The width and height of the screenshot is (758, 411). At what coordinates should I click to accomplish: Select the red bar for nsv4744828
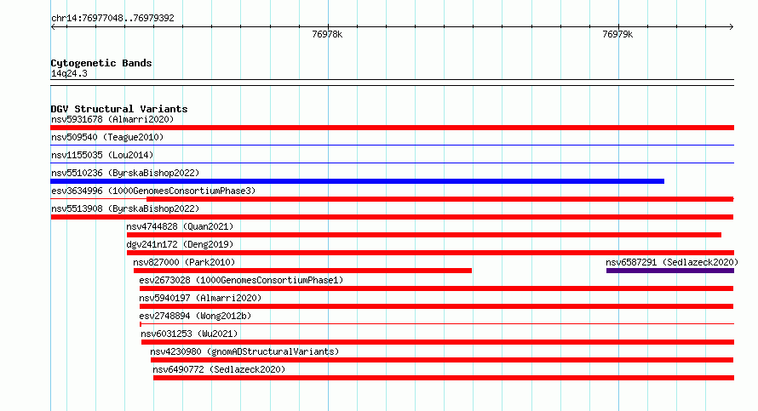pyautogui.click(x=424, y=235)
